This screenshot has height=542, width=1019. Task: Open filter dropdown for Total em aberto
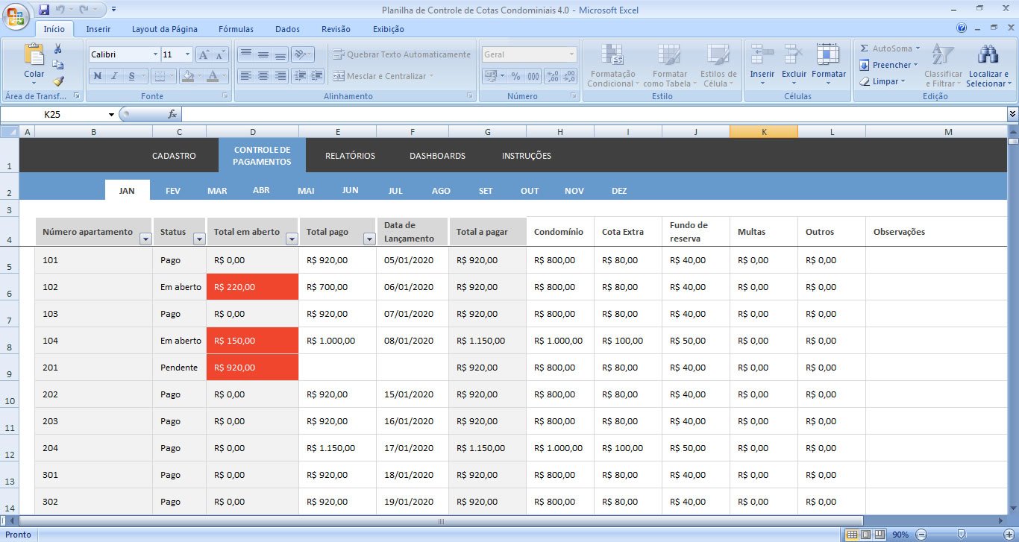(292, 239)
